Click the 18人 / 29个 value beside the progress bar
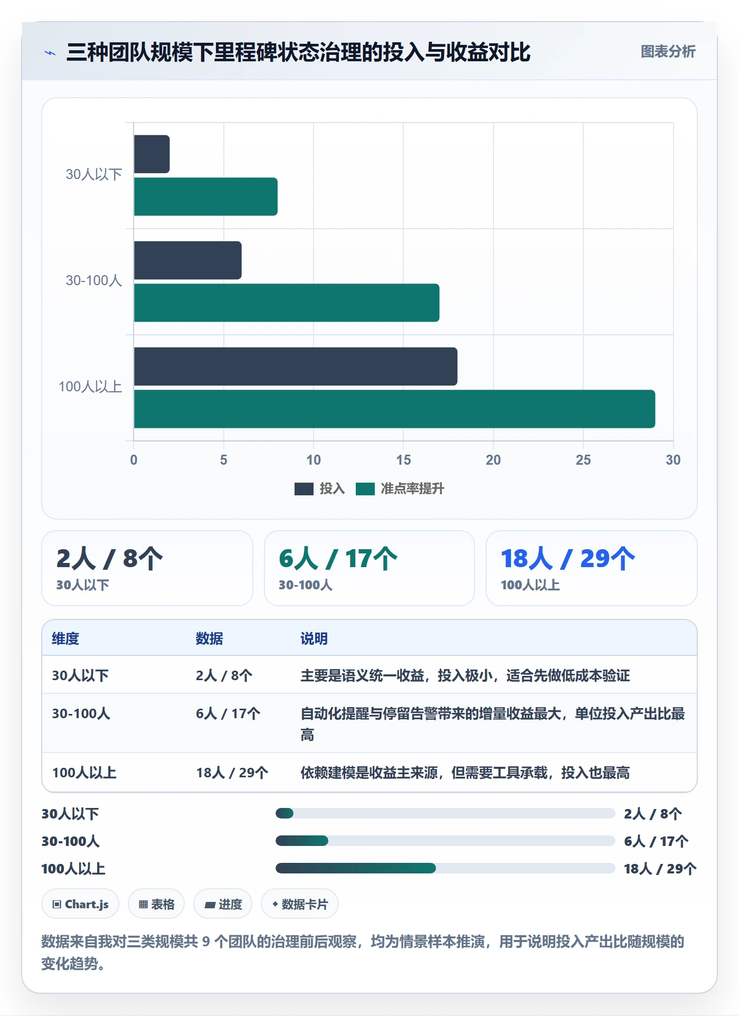 coord(660,869)
